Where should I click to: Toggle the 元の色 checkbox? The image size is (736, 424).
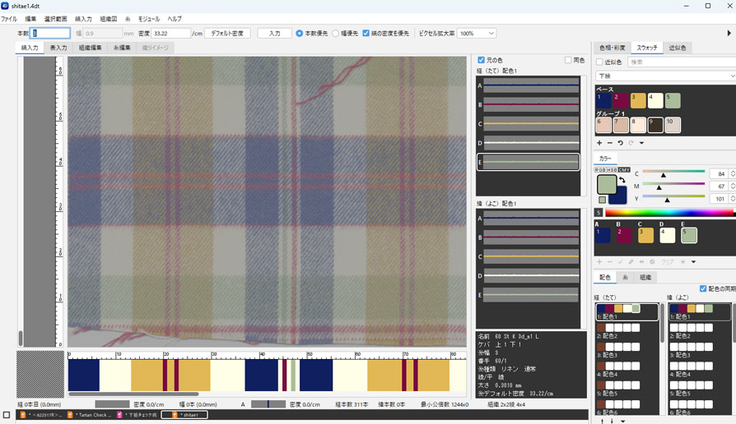tap(482, 60)
